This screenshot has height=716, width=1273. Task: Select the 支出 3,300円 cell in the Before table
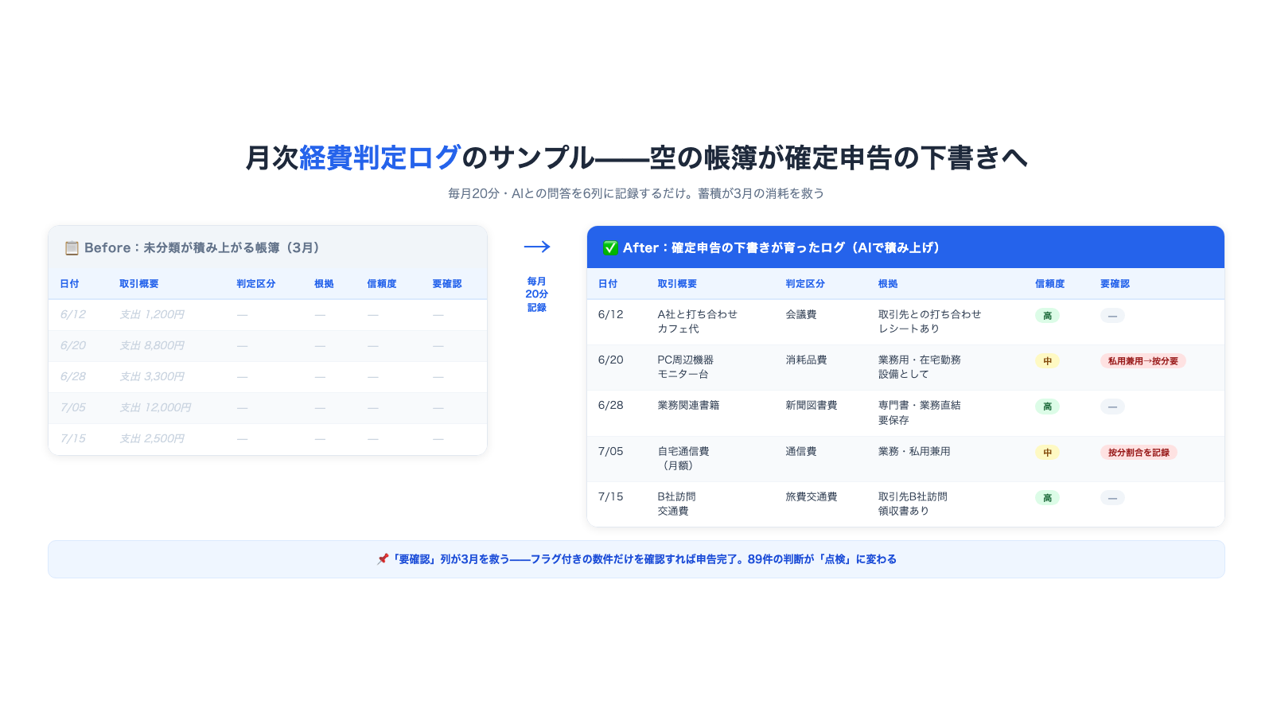(152, 377)
